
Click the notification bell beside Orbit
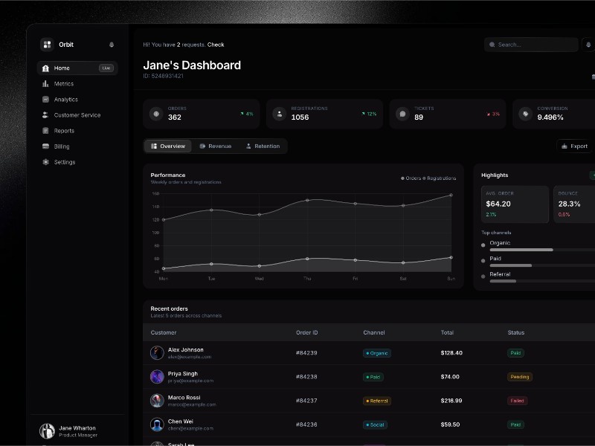click(112, 45)
